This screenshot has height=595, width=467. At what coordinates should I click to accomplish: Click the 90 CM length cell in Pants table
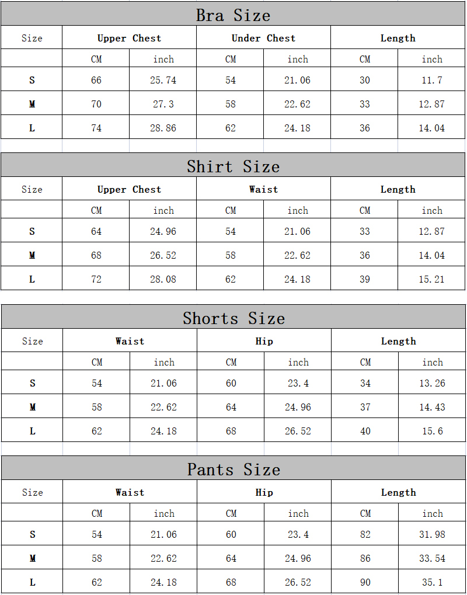tap(365, 582)
